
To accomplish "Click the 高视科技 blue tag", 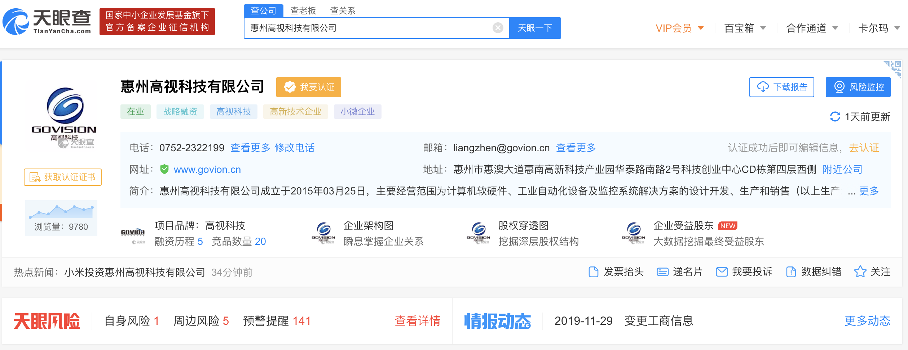I will [234, 112].
